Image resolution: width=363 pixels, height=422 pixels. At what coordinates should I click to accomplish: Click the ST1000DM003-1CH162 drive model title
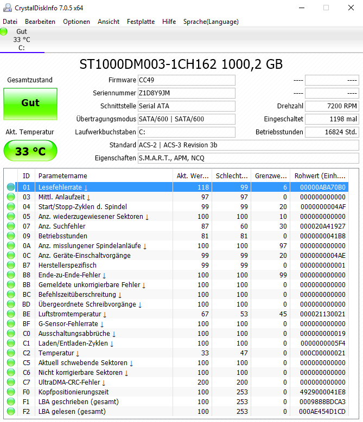(181, 64)
